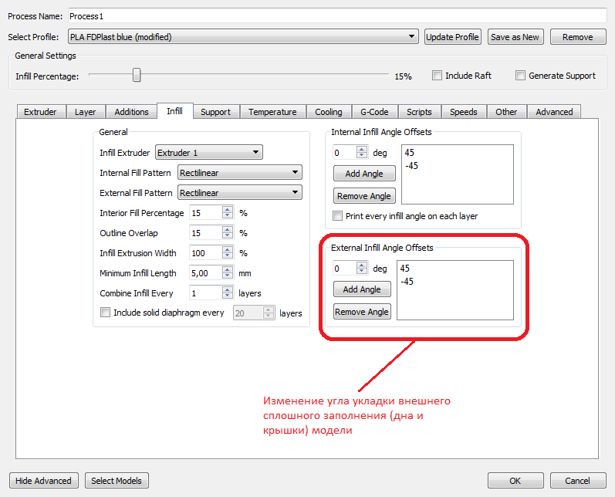Increase Interior Fill Percentage with up arrow
Screen dimensions: 615x497
(228, 209)
